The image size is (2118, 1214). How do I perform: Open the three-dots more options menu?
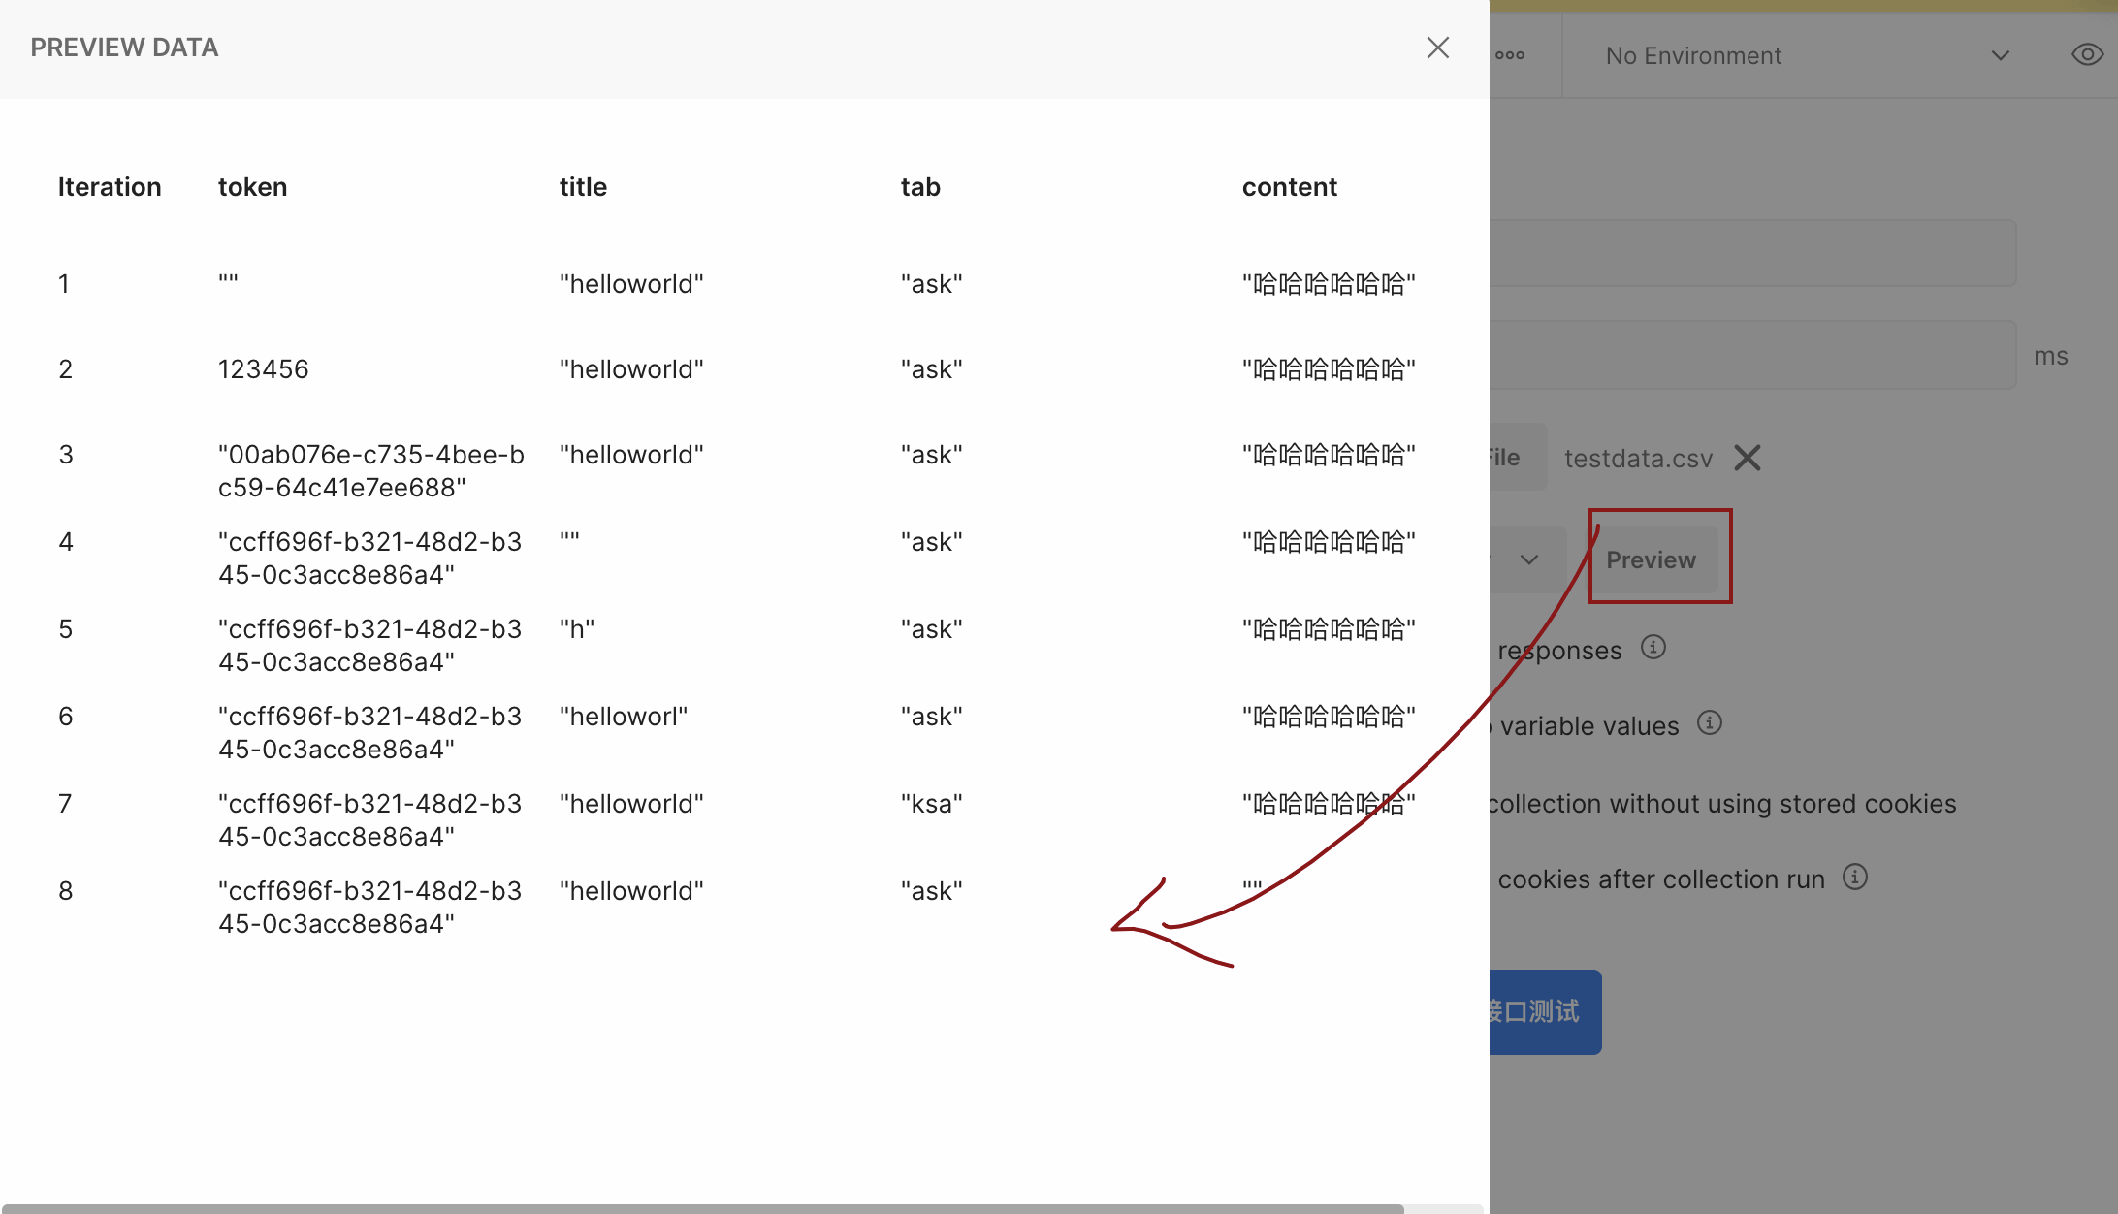click(1510, 55)
